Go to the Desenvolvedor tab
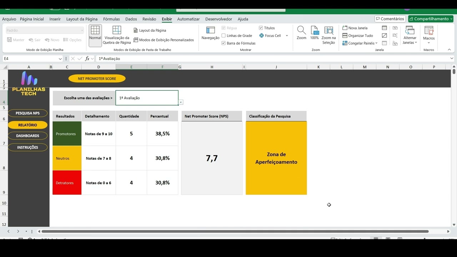The width and height of the screenshot is (457, 257). (x=219, y=19)
